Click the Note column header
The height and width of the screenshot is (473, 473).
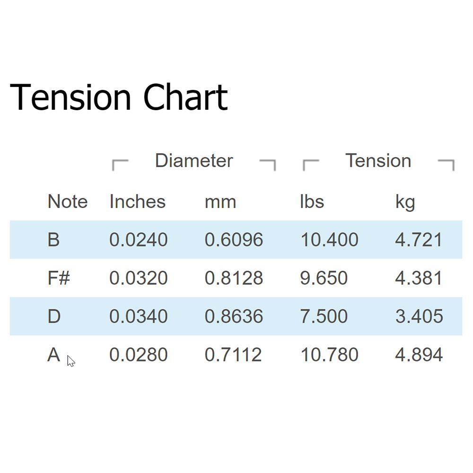[68, 201]
